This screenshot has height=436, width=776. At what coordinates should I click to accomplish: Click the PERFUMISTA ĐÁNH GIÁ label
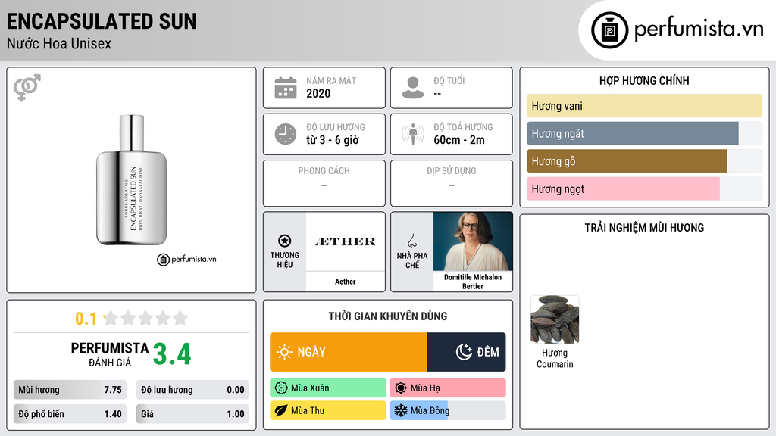pyautogui.click(x=110, y=354)
